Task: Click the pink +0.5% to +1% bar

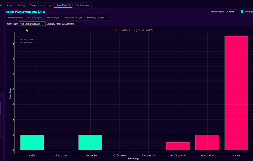Action: click(178, 146)
